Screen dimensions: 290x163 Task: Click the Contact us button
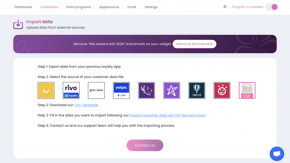click(x=145, y=145)
